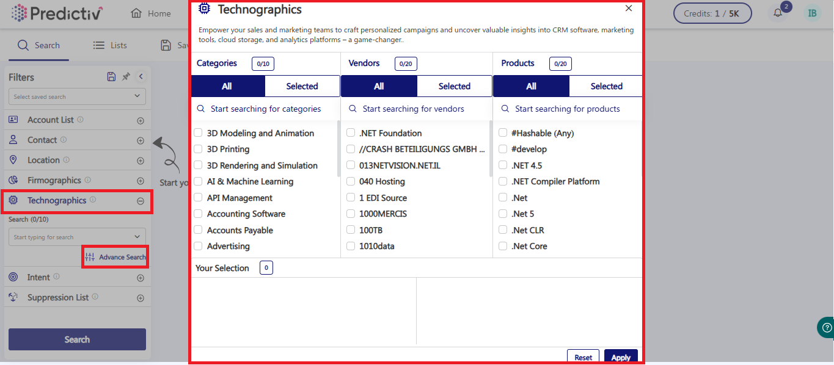Close the Technographics dialog
The width and height of the screenshot is (834, 365).
click(x=629, y=9)
